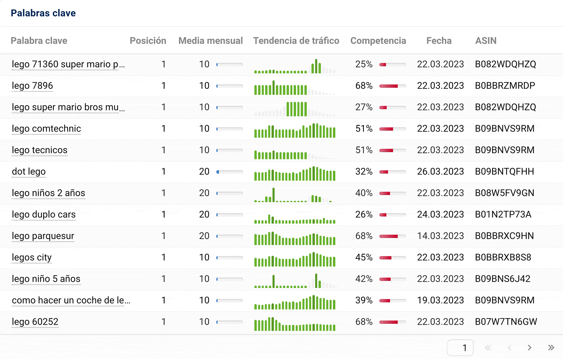Click monthly volume bar for dot lego
The height and width of the screenshot is (359, 563).
coord(230,172)
